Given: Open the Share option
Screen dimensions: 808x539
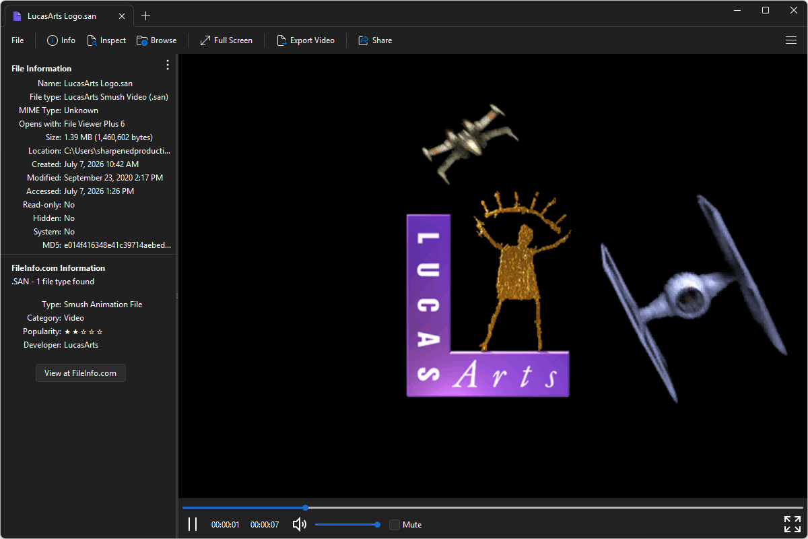Looking at the screenshot, I should click(375, 40).
